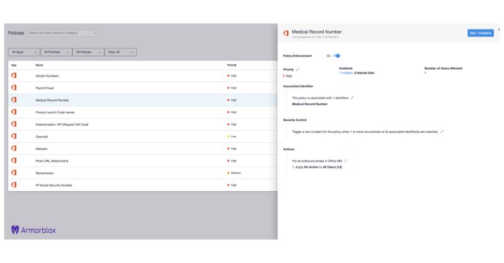The image size is (504, 263).
Task: Click the Office icon in the Vendor Numbers row
Action: pos(14,76)
